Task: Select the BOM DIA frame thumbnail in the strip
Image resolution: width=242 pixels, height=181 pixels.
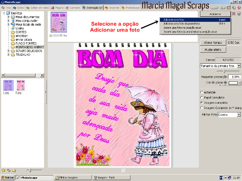Action: [59, 22]
